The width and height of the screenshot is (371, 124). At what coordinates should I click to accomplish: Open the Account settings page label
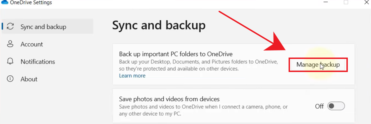(32, 44)
